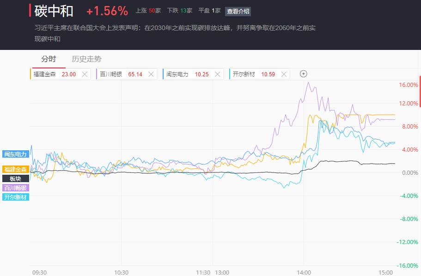This screenshot has height=276, width=421.
Task: Toggle the 板块 line visibility
Action: [15, 178]
